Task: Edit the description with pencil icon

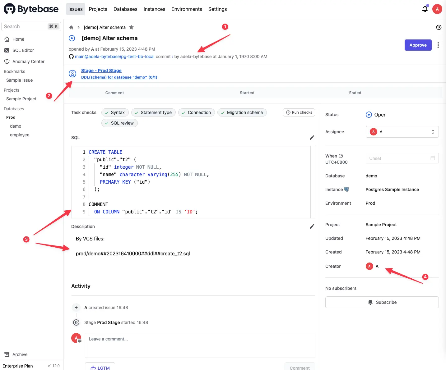Action: pyautogui.click(x=312, y=226)
